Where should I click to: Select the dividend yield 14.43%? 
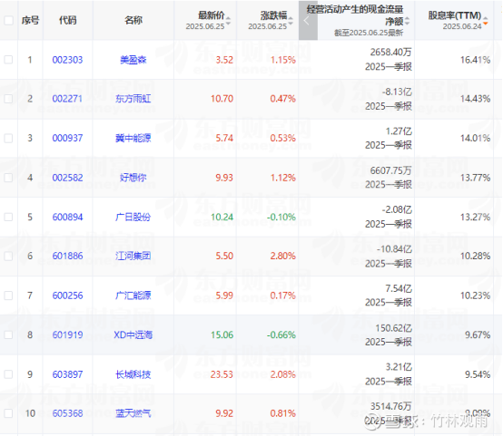click(475, 99)
